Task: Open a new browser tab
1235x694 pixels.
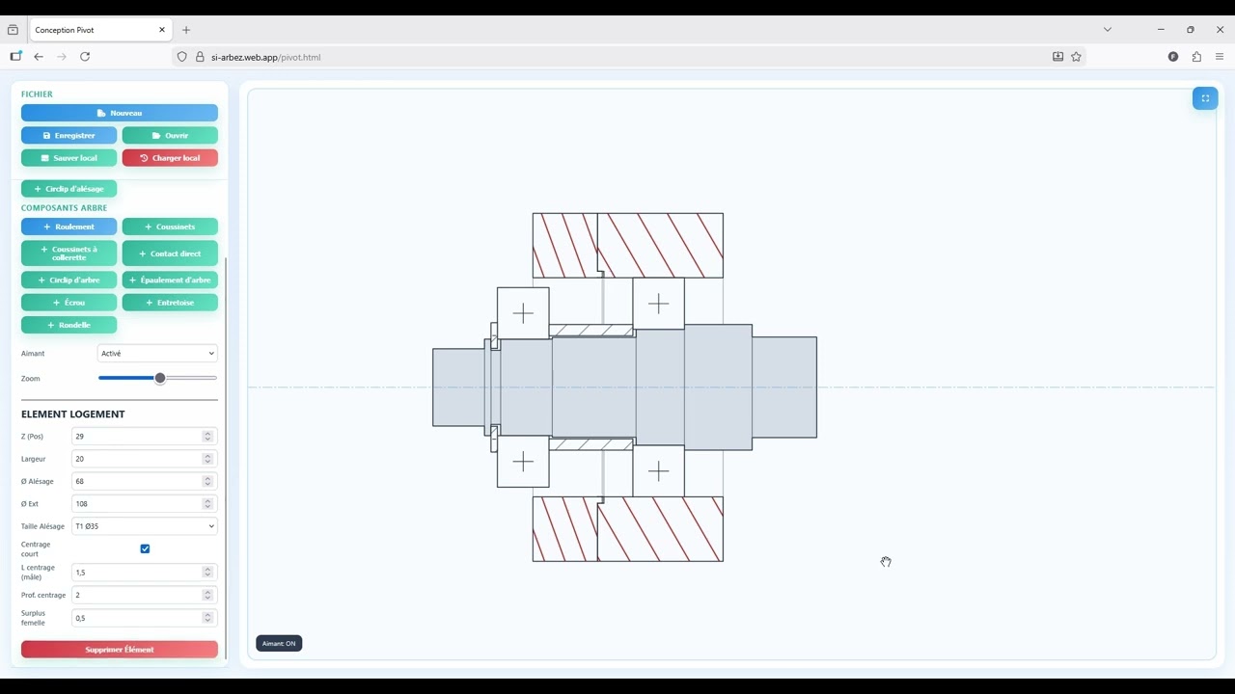Action: pyautogui.click(x=186, y=30)
